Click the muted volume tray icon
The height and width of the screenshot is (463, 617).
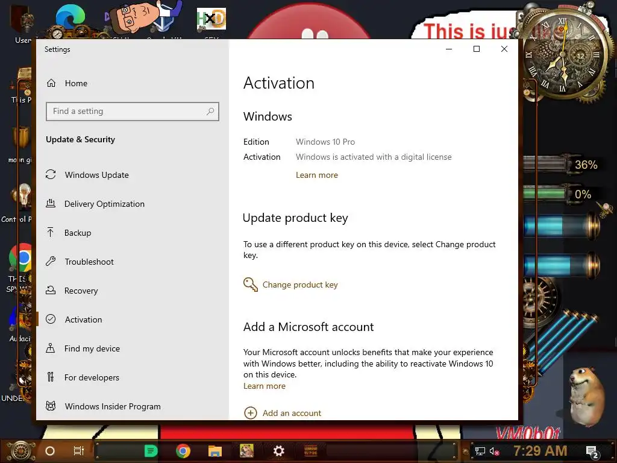pyautogui.click(x=494, y=451)
